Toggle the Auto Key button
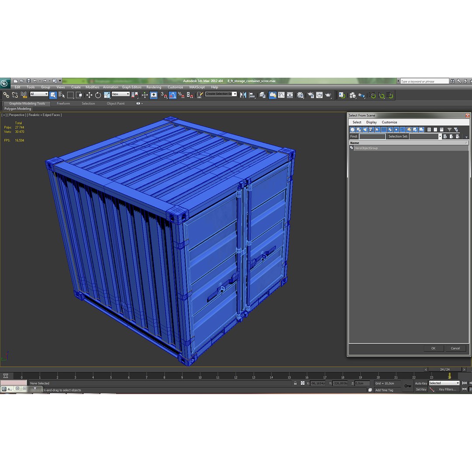Screen dimensions: 472x472 (x=421, y=383)
